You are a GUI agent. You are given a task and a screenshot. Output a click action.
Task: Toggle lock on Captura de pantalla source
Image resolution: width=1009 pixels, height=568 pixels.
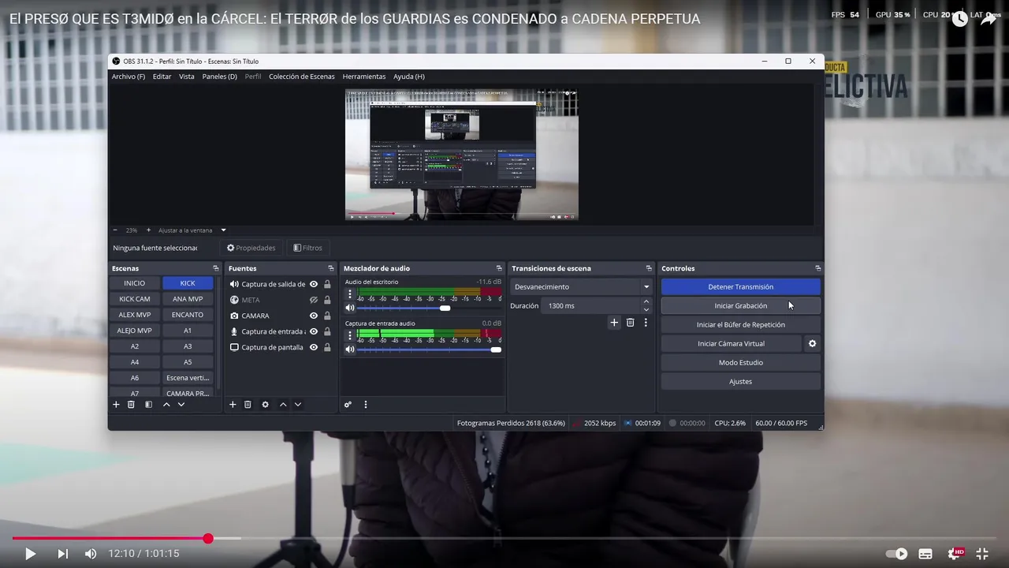tap(327, 347)
